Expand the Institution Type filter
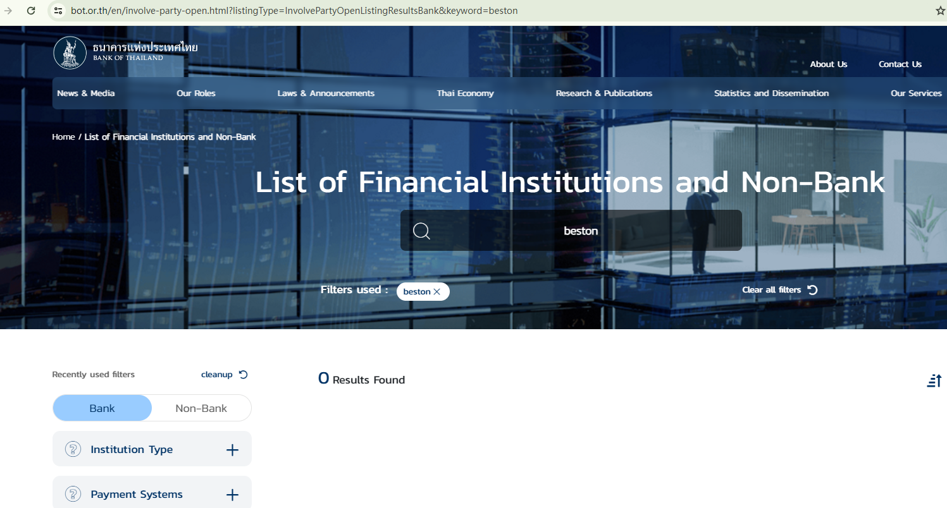This screenshot has width=947, height=508. 232,450
